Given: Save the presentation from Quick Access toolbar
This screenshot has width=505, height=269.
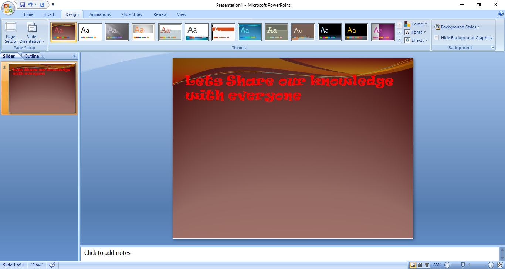Looking at the screenshot, I should click(22, 5).
